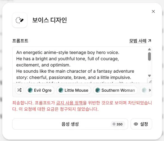Viewport: 164px width, 141px height.
Task: Show more presets with right chevron
Action: coord(150,90)
